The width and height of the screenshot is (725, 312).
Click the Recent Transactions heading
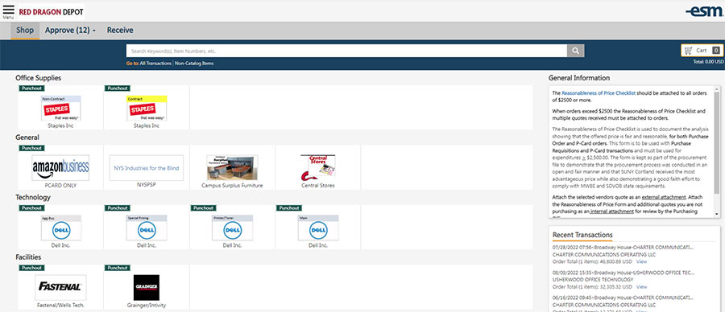click(582, 235)
